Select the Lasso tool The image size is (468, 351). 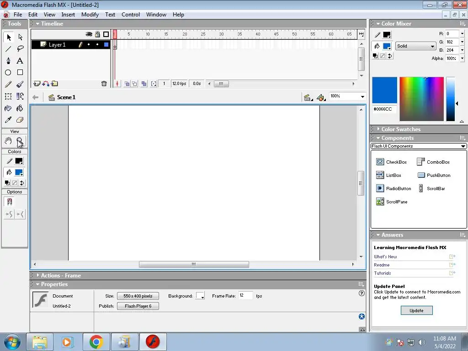pos(20,49)
